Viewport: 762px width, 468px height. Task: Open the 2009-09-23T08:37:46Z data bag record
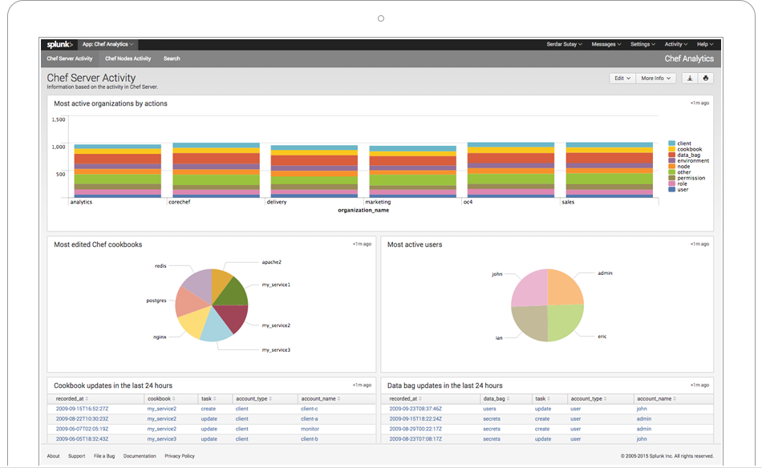[x=415, y=409]
